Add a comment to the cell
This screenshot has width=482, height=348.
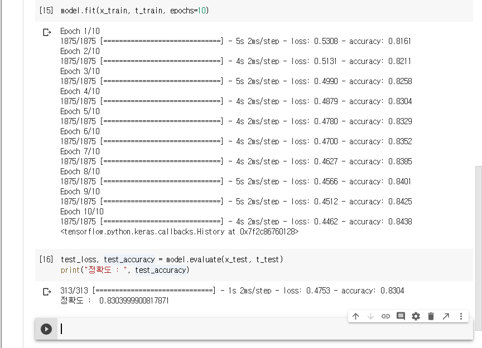[401, 316]
